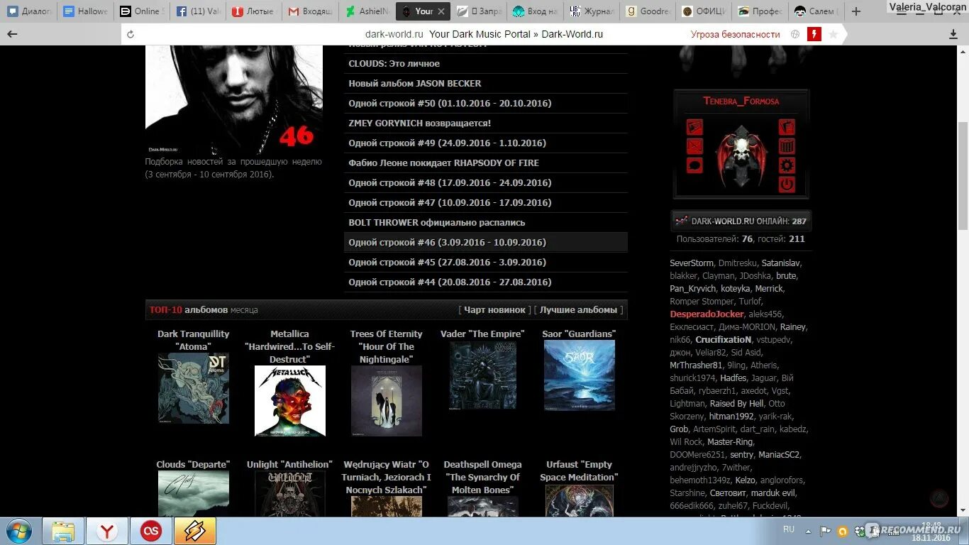Switch to the Goodreads browser tab
Viewport: 969px width, 545px height.
[648, 11]
